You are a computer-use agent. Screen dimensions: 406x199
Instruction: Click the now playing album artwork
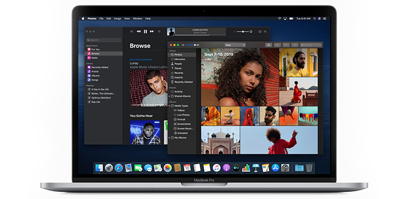point(171,32)
